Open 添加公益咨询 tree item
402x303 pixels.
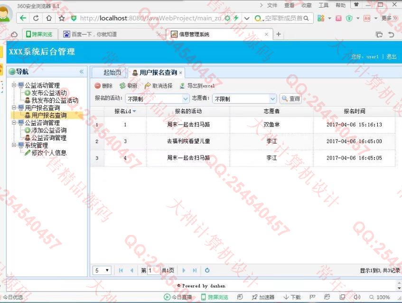[49, 130]
